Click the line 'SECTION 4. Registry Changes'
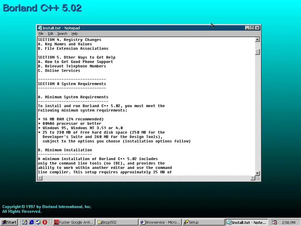This screenshot has height=226, width=301. [x=69, y=40]
